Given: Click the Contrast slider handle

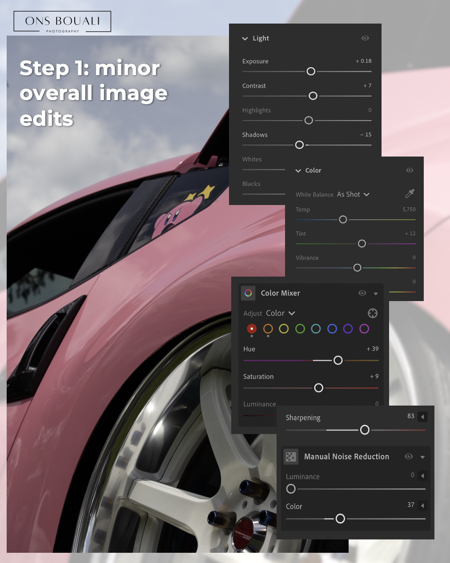Looking at the screenshot, I should tap(313, 96).
